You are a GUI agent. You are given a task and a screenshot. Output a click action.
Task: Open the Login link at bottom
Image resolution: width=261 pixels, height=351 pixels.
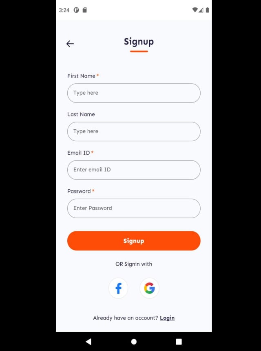pos(167,318)
